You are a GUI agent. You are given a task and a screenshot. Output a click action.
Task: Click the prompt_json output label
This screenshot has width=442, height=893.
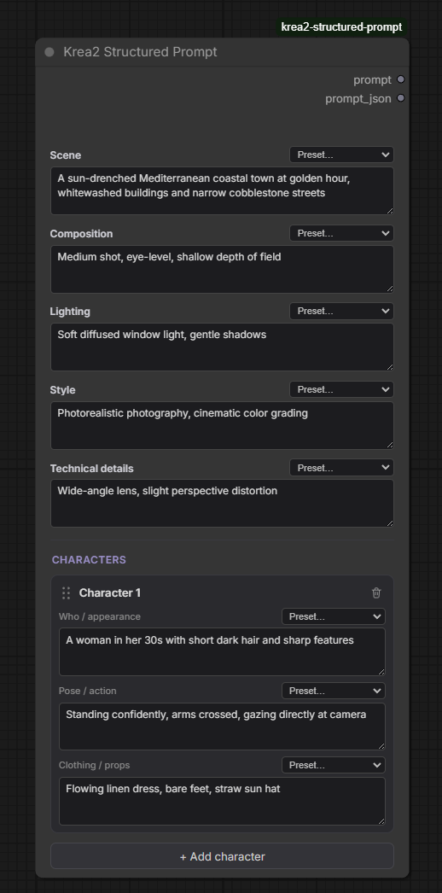[358, 98]
